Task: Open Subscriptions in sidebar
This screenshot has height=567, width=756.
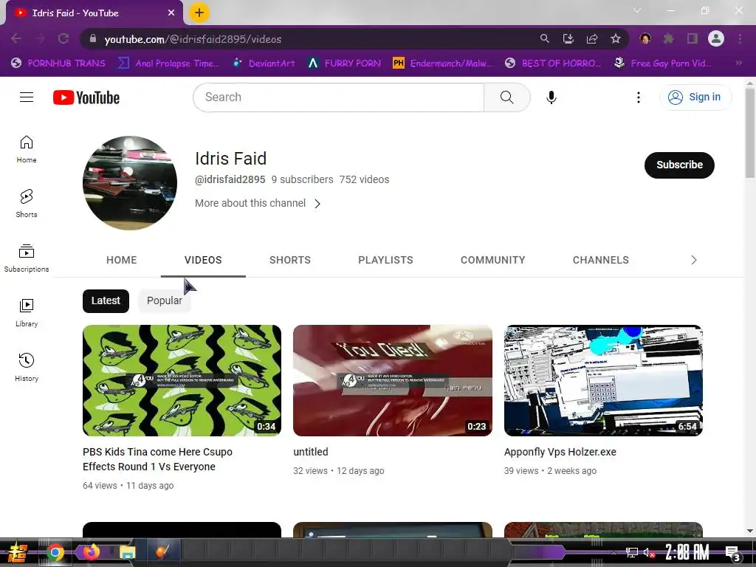Action: click(27, 258)
